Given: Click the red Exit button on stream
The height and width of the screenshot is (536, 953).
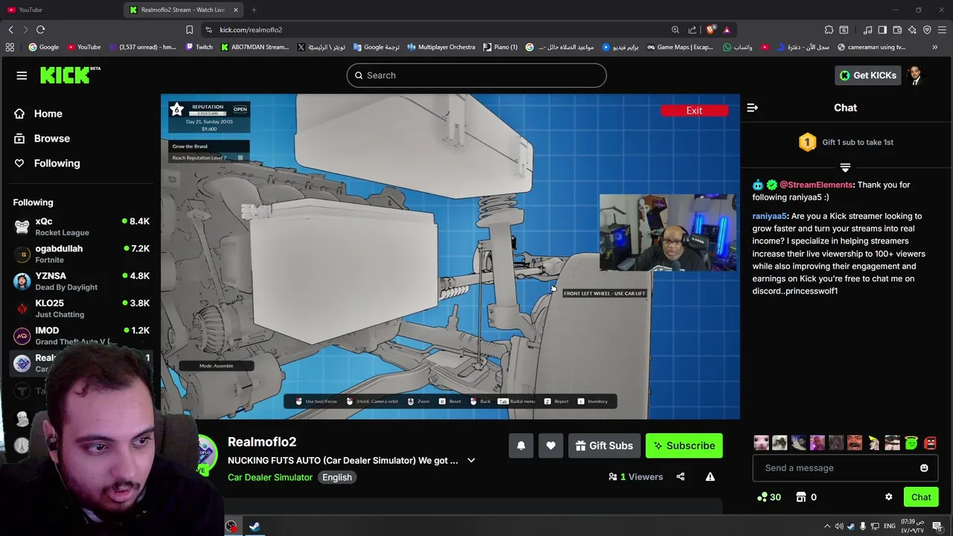Looking at the screenshot, I should tap(694, 111).
